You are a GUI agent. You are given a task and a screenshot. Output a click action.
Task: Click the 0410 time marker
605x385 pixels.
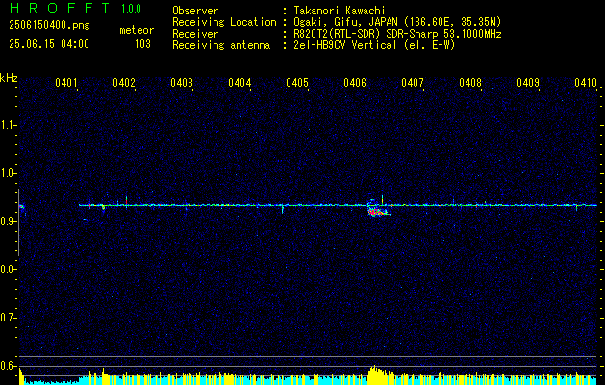[586, 82]
